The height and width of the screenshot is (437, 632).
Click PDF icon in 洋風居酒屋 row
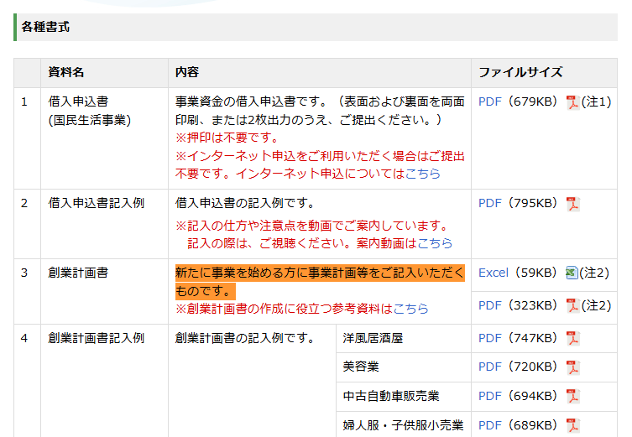click(x=572, y=339)
